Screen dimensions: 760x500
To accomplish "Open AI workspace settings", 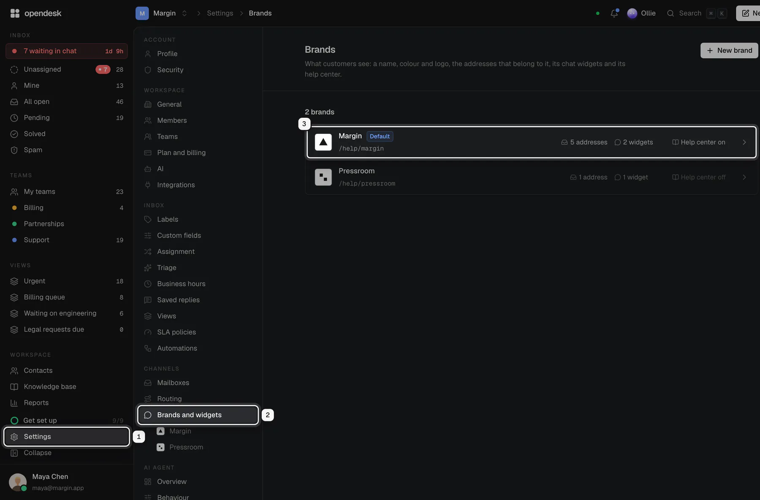I will (x=198, y=169).
